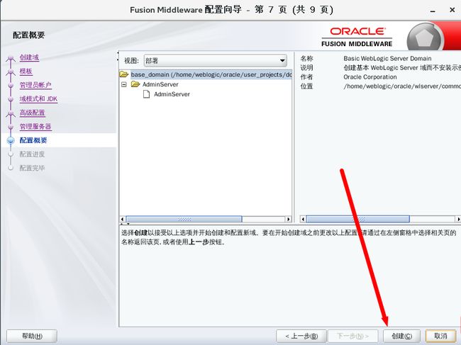Viewport: 461px width, 345px height.
Task: Select the AdminServer folder label in the tree
Action: [x=160, y=84]
